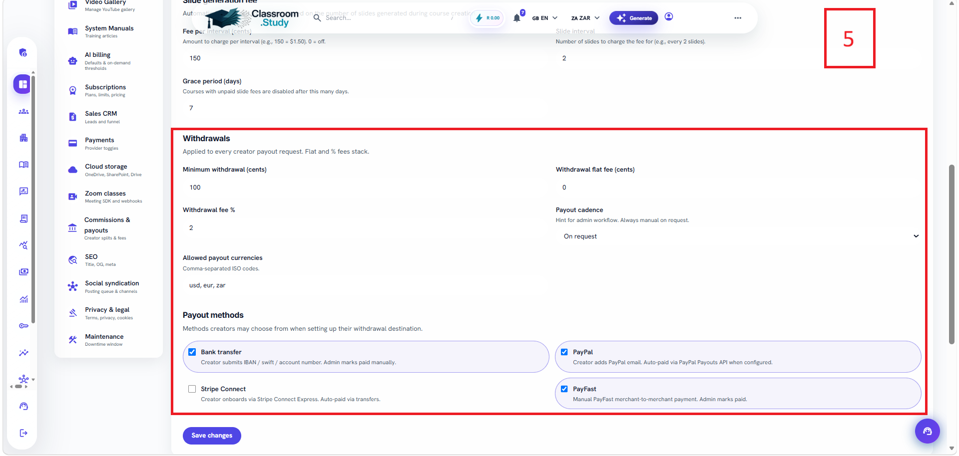Open the open-book courses rail icon
The width and height of the screenshot is (959, 456).
click(x=23, y=165)
